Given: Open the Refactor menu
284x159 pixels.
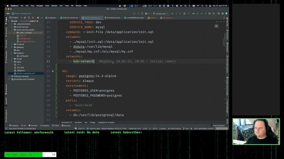Looking at the screenshot, I should tap(54, 6).
